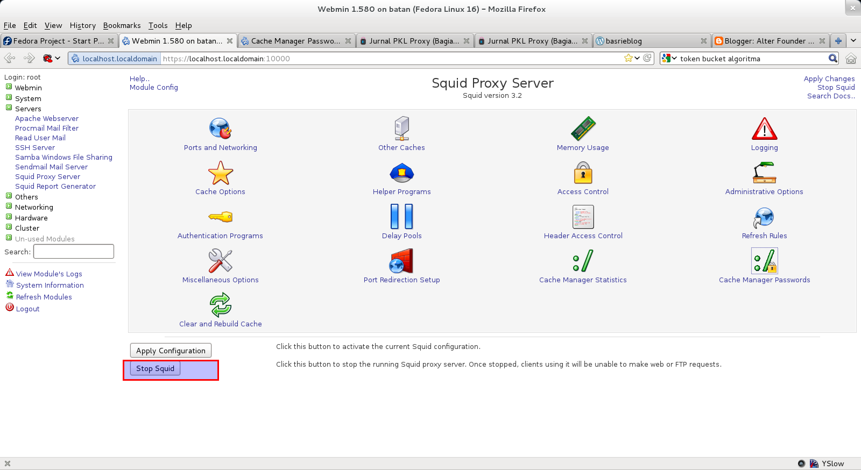Switch to the basrieblog tab
This screenshot has width=861, height=470.
(652, 41)
